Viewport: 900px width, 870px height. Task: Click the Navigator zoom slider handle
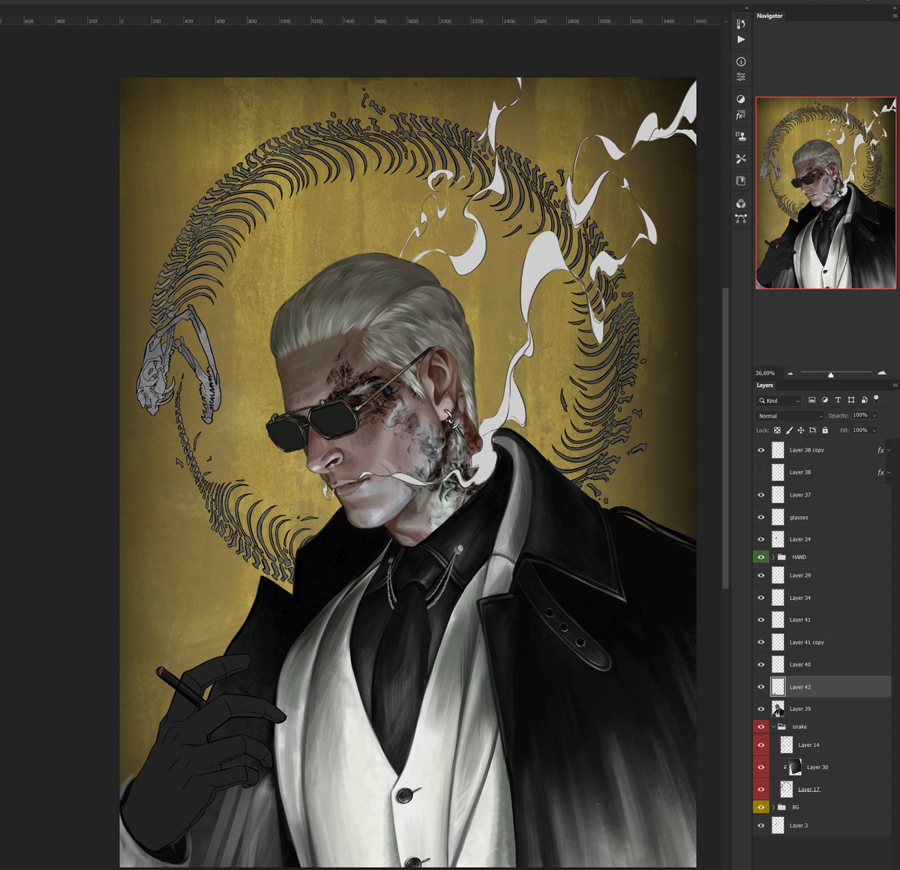pos(830,374)
